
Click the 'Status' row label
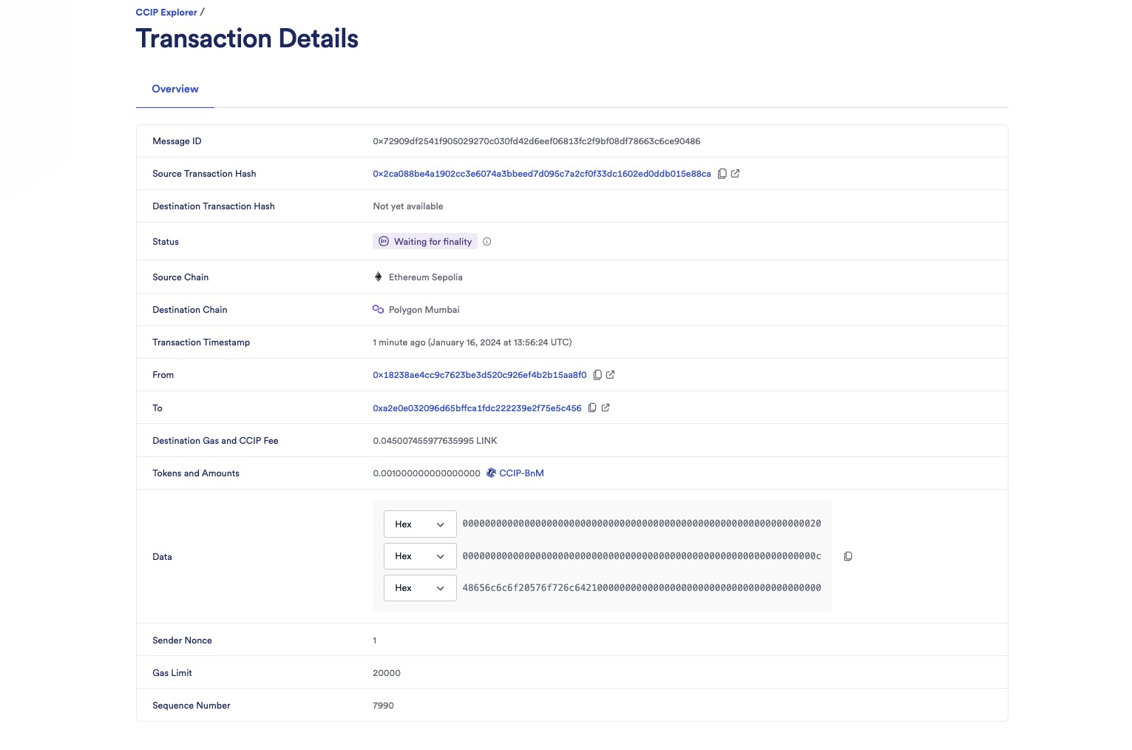click(166, 242)
